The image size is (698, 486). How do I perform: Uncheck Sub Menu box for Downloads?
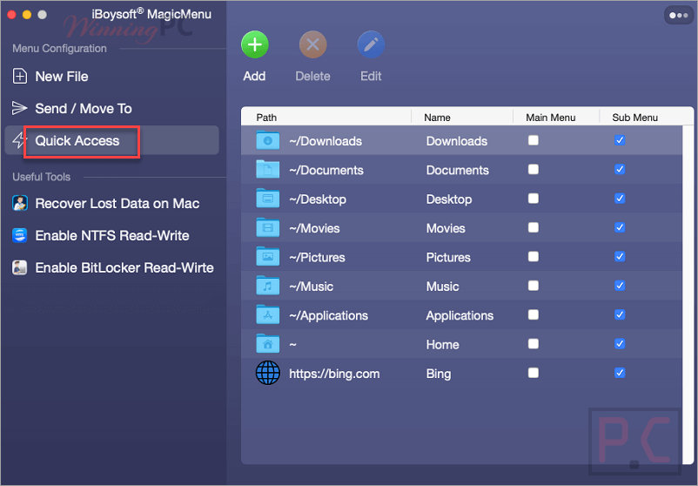(620, 140)
